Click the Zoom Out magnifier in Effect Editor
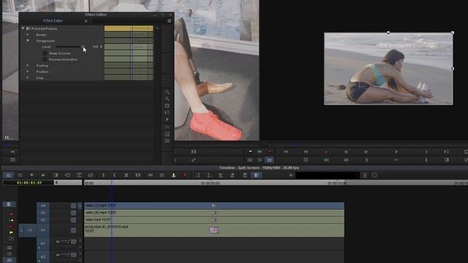The image size is (468, 263). point(167,99)
